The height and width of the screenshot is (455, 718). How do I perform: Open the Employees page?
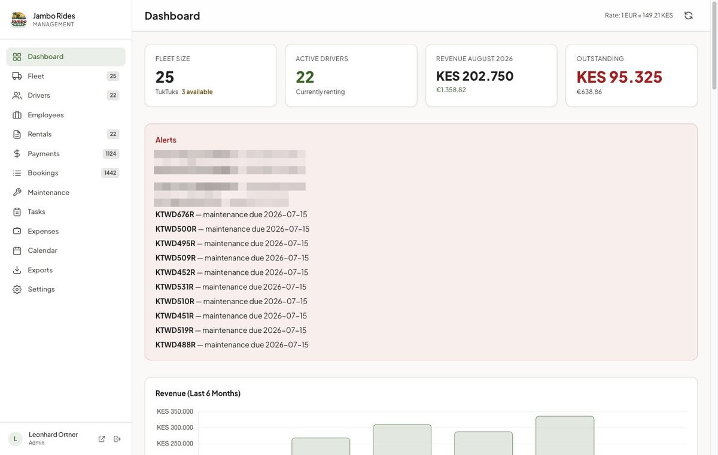click(66, 115)
